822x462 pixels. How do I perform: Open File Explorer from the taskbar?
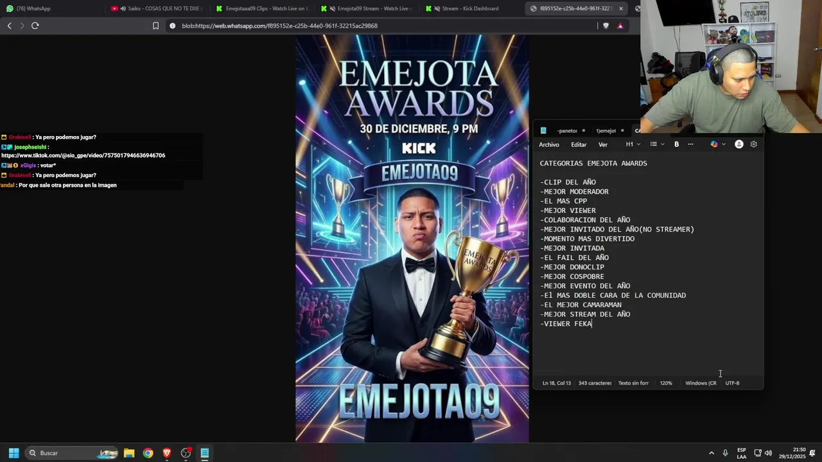pyautogui.click(x=129, y=453)
